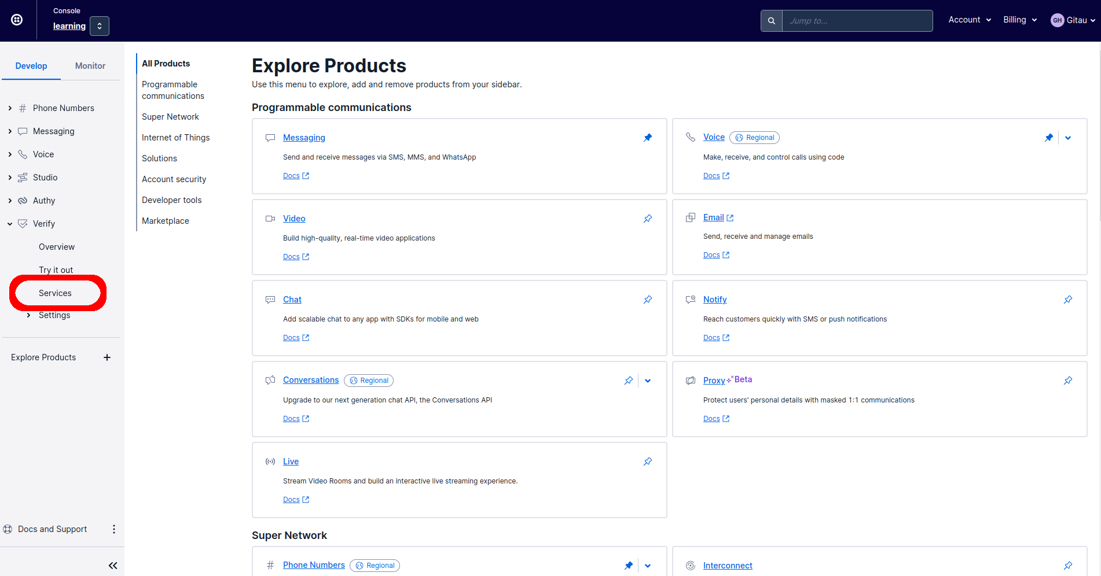Pin Video to the sidebar
This screenshot has width=1101, height=576.
click(648, 219)
